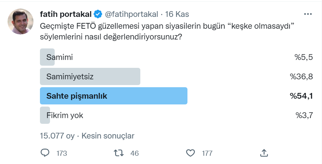
Task: Click the retweet arrows icon
Action: (119, 153)
